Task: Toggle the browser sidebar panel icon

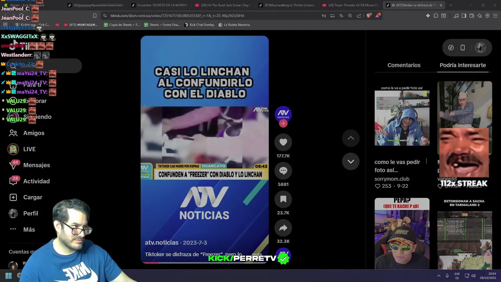Action: pos(464,16)
